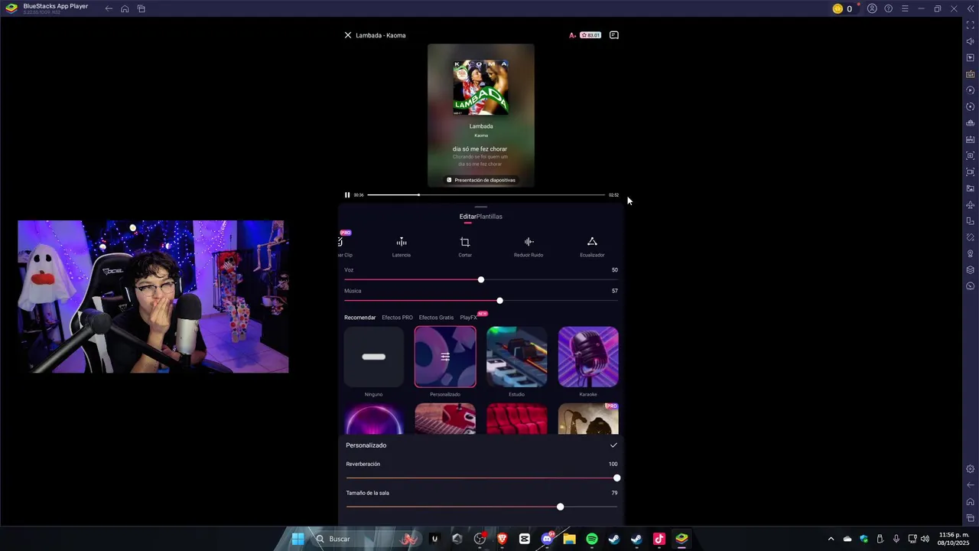Open the Latencia tool

[x=402, y=246]
